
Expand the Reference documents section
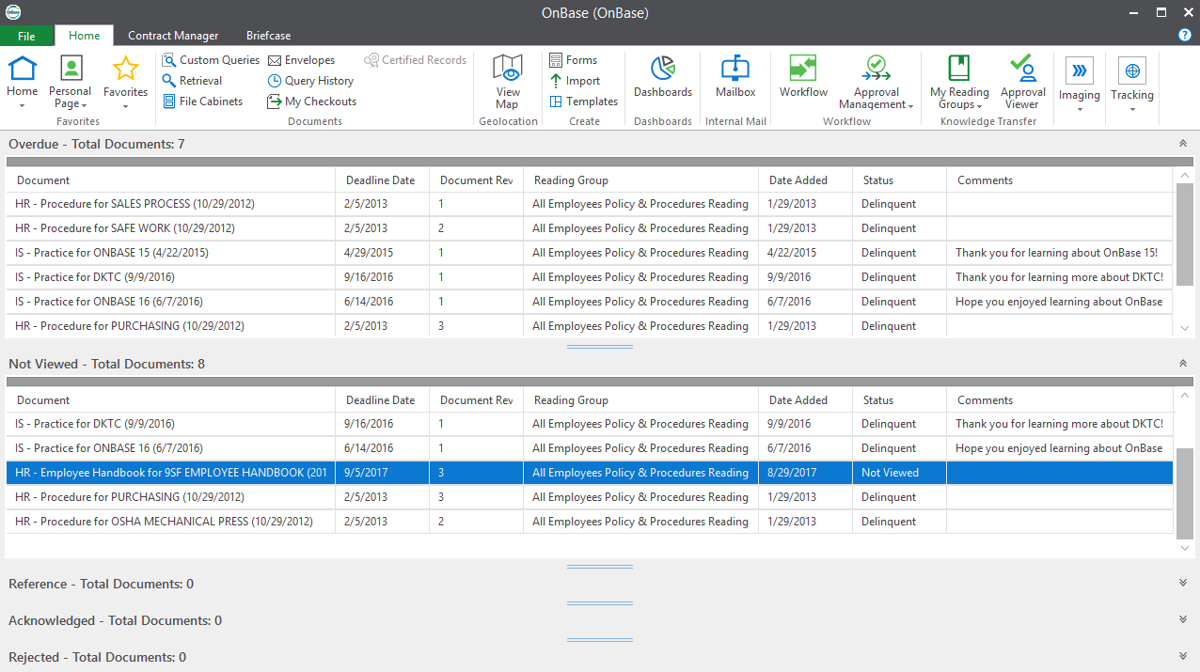[x=1182, y=584]
